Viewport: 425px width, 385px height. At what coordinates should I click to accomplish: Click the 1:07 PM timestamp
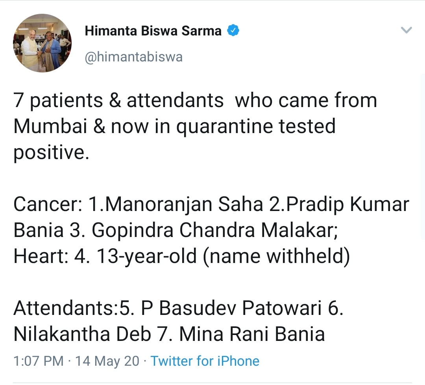38,361
